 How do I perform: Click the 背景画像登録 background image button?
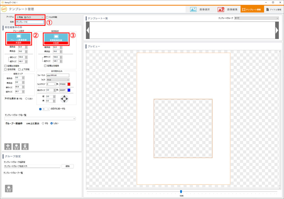point(56,38)
